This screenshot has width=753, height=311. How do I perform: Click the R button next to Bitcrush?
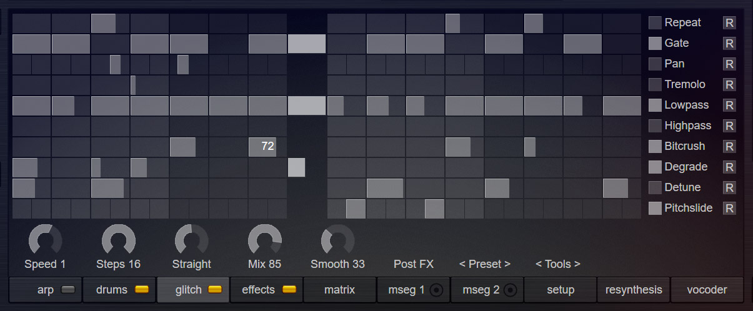coord(729,147)
